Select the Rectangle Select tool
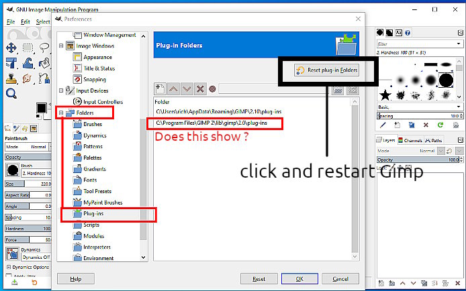 point(28,48)
